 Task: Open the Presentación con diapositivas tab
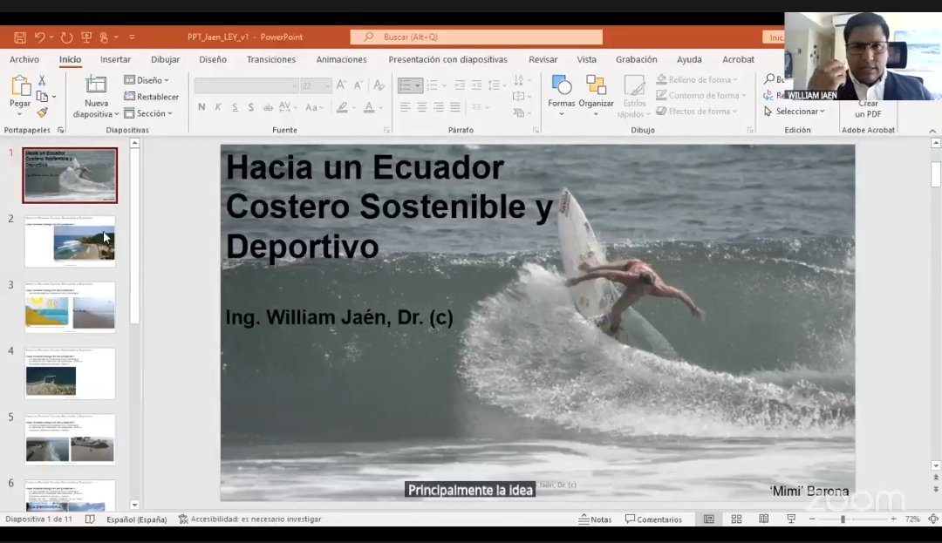(447, 59)
